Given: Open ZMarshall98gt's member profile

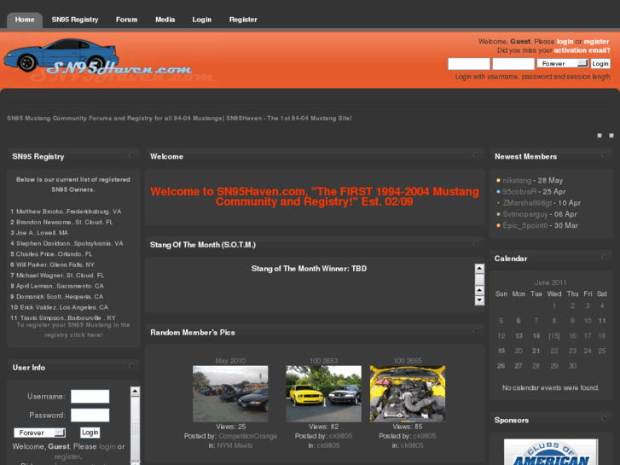Looking at the screenshot, I should click(527, 203).
